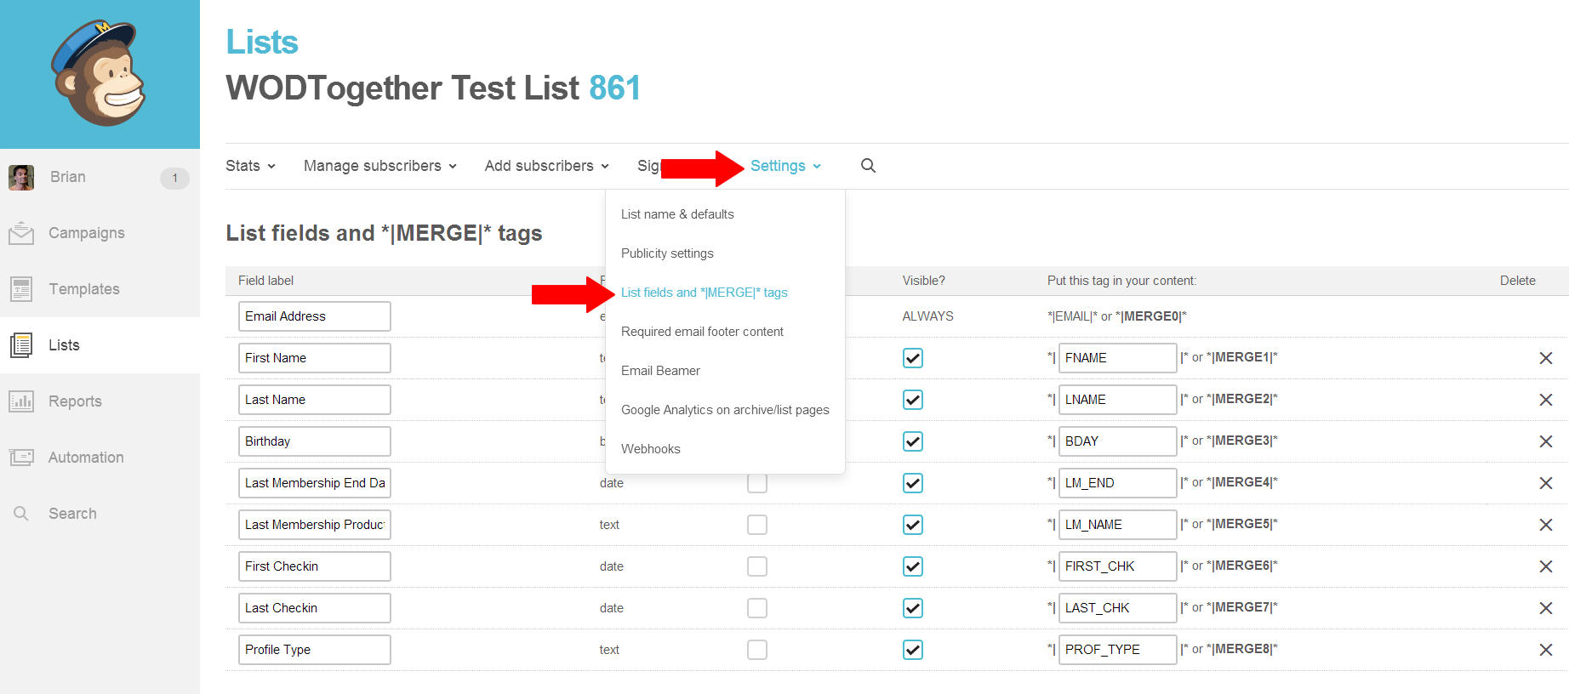Expand the Stats dropdown
Screen dimensions: 1569x694
click(250, 166)
